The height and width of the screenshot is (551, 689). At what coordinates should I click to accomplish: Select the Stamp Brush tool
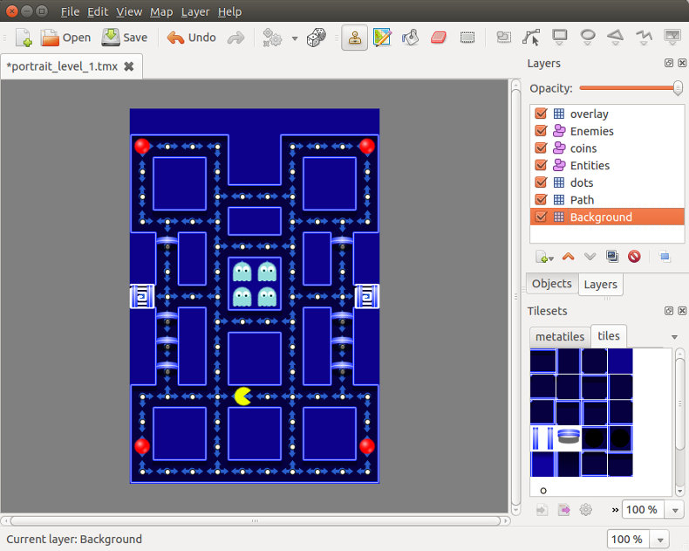coord(355,38)
